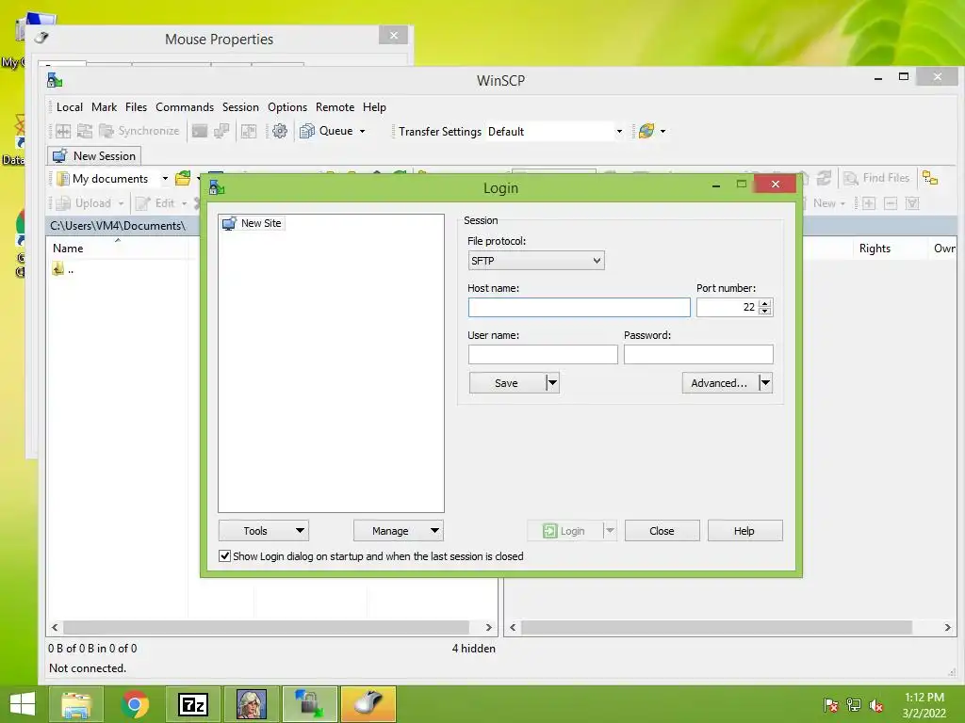This screenshot has width=965, height=723.
Task: Open the Manage dropdown button
Action: (399, 531)
